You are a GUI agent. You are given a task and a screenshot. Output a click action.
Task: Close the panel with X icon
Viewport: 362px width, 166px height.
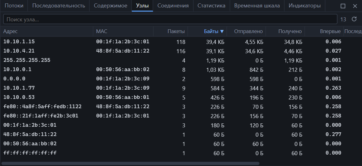[355, 6]
